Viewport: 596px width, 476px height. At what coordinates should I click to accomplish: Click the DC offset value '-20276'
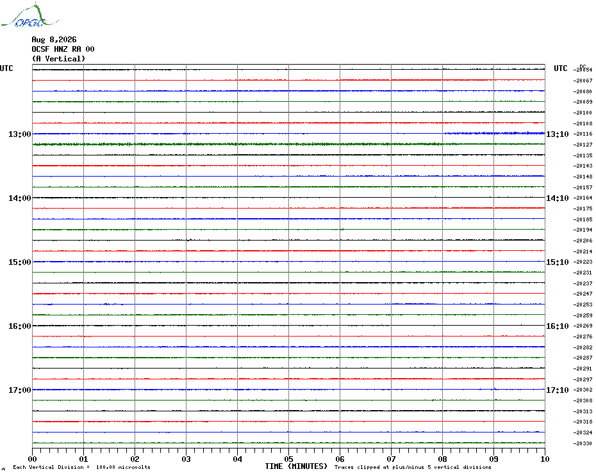pos(583,337)
